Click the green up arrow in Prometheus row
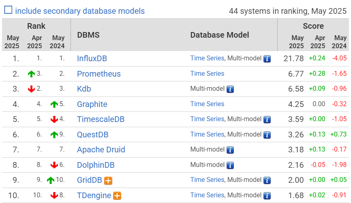 coord(31,74)
